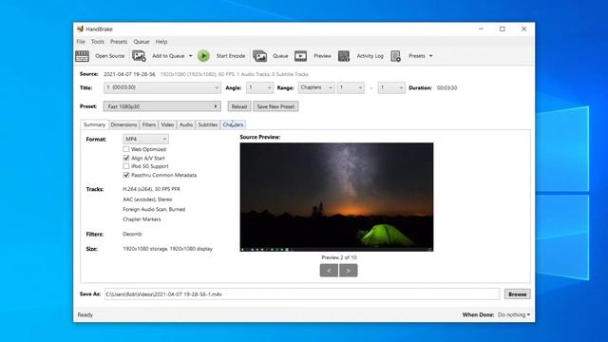
Task: Click 'Foreign Audio Scan, Burned' text
Action: tap(154, 209)
